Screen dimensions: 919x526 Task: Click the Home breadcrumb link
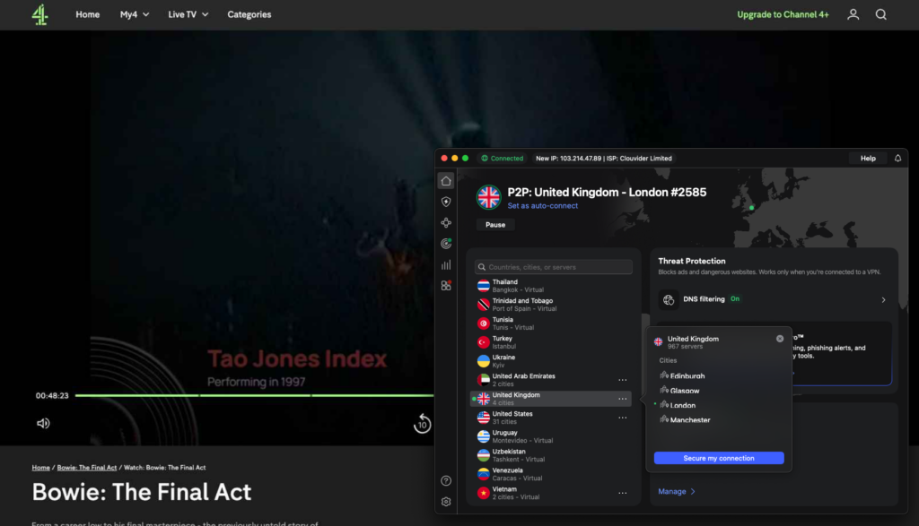coord(40,468)
